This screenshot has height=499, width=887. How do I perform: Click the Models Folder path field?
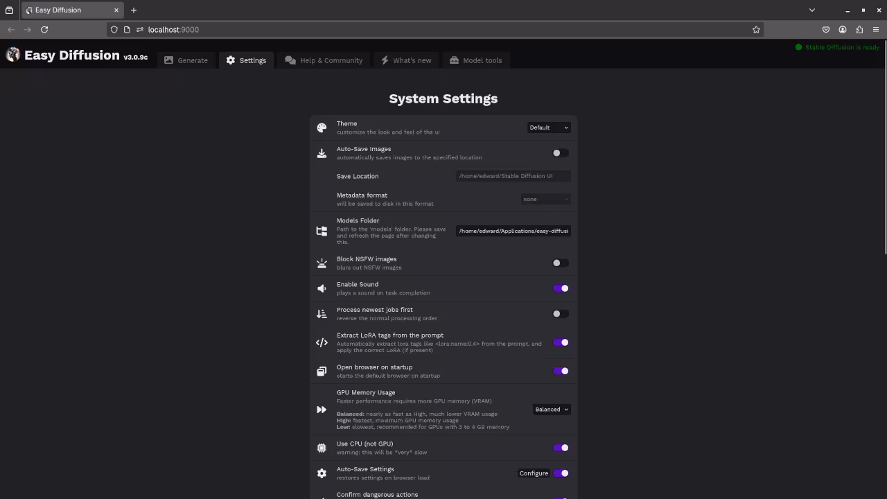[513, 231]
